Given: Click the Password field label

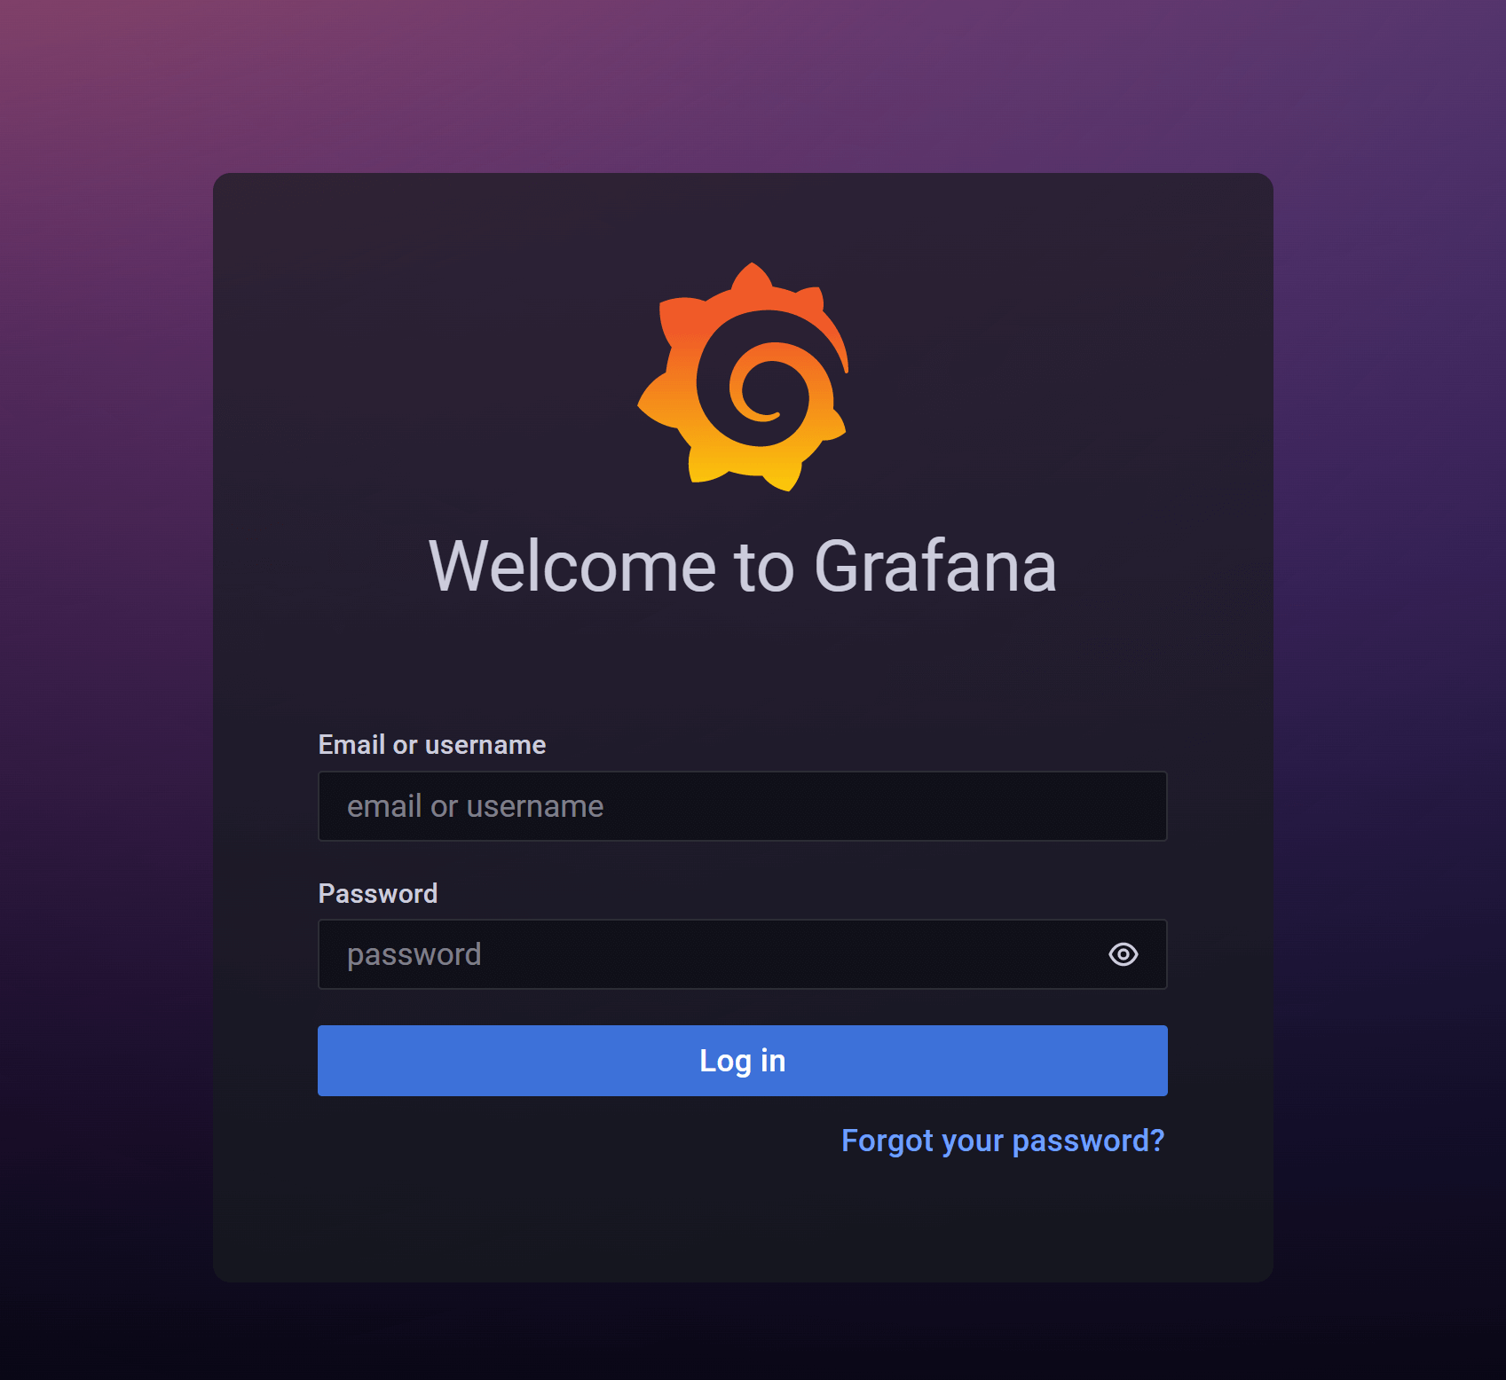Looking at the screenshot, I should 378,893.
